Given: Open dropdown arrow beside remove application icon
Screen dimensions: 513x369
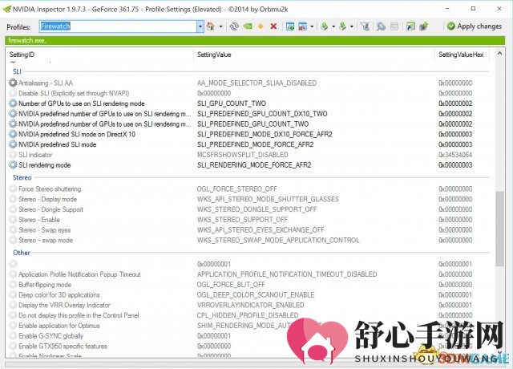Looking at the screenshot, I should pyautogui.click(x=312, y=26).
